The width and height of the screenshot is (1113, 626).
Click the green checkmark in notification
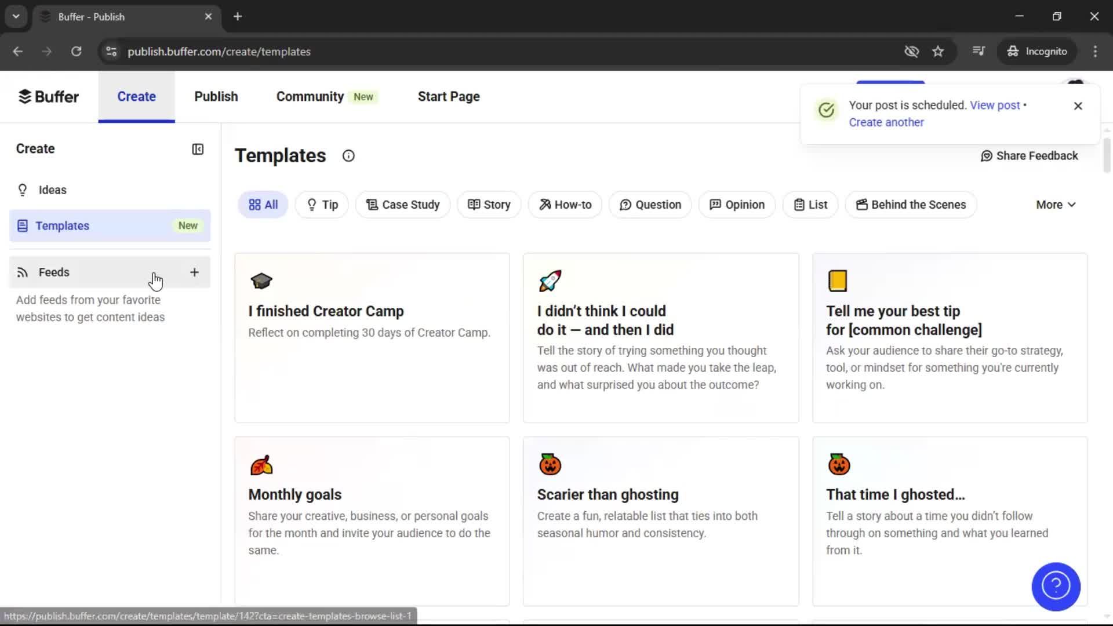click(x=825, y=110)
